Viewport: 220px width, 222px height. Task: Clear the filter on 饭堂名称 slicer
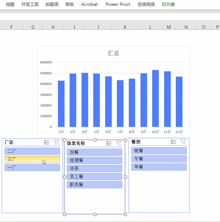point(119,143)
